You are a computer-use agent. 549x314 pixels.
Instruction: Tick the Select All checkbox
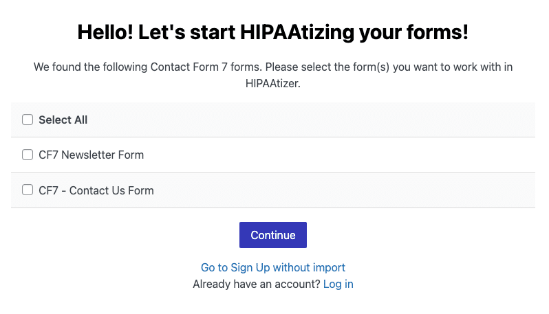[x=28, y=120]
